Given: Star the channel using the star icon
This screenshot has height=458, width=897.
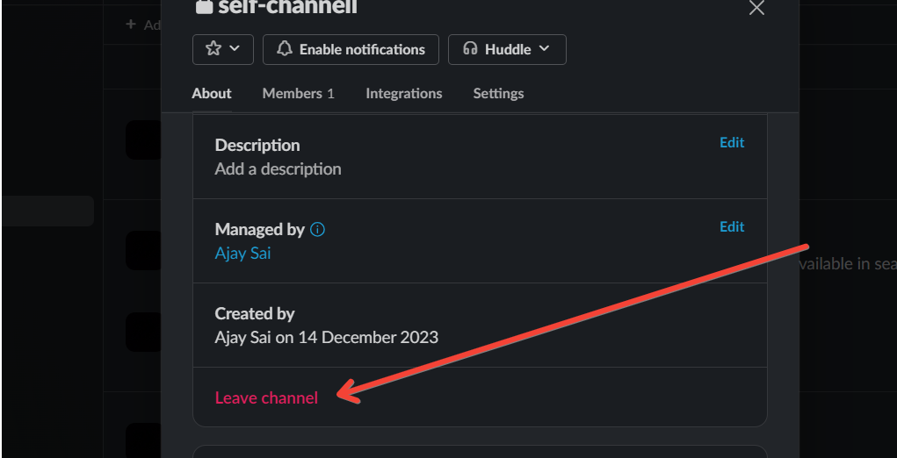Looking at the screenshot, I should click(x=213, y=49).
